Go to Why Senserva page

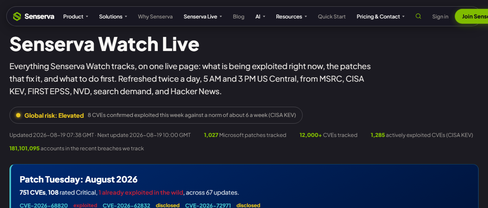point(155,16)
